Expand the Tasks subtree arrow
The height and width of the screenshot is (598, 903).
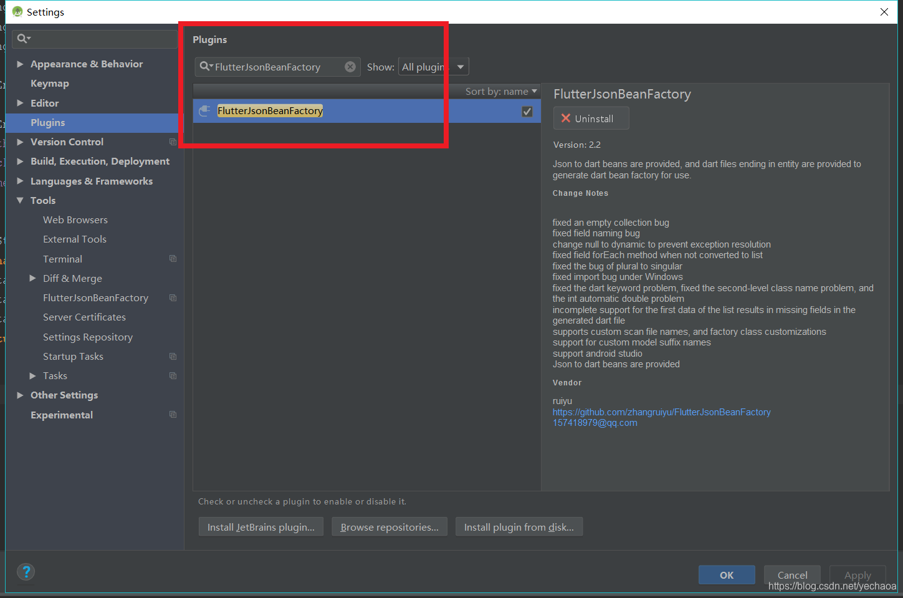(x=32, y=375)
